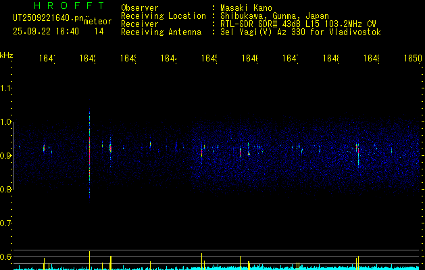
Task: Click the 'Receiver' field label
Action: pos(140,24)
